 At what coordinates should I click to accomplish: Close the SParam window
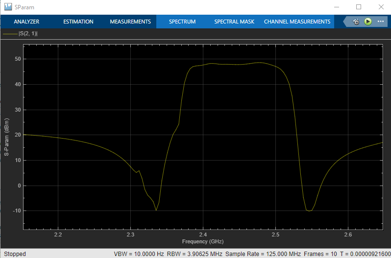pyautogui.click(x=381, y=7)
